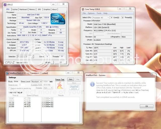The width and height of the screenshot is (161, 129).
Task: Click the Times to run input field
Action: [x=22, y=85]
